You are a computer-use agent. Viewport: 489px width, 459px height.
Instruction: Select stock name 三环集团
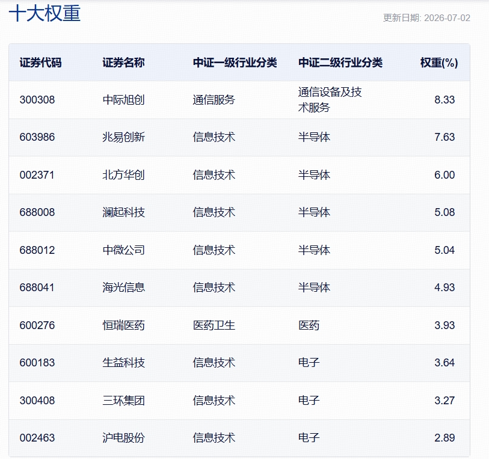click(x=123, y=401)
